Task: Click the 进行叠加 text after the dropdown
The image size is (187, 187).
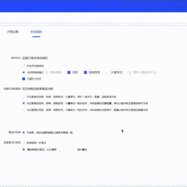Action: click(82, 150)
